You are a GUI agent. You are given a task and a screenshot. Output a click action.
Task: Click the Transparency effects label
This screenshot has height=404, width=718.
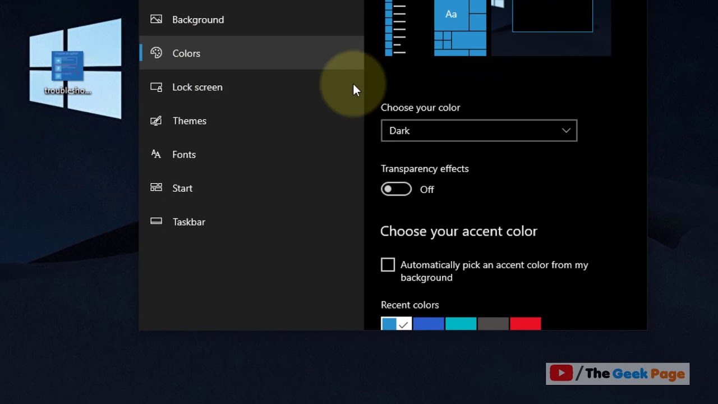click(425, 168)
